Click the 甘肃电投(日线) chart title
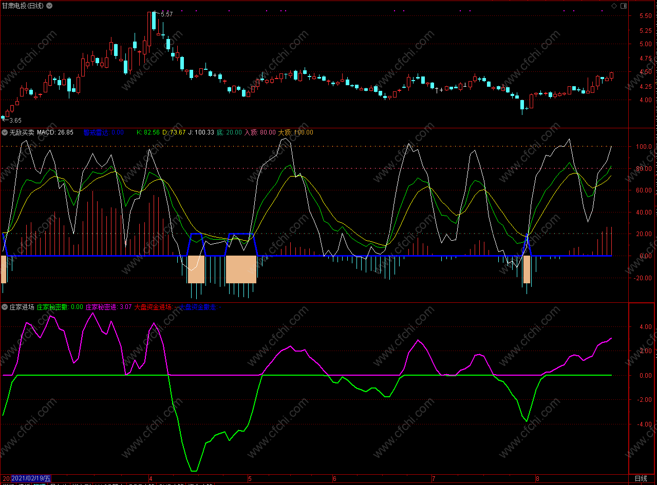657x485 pixels. pos(23,6)
